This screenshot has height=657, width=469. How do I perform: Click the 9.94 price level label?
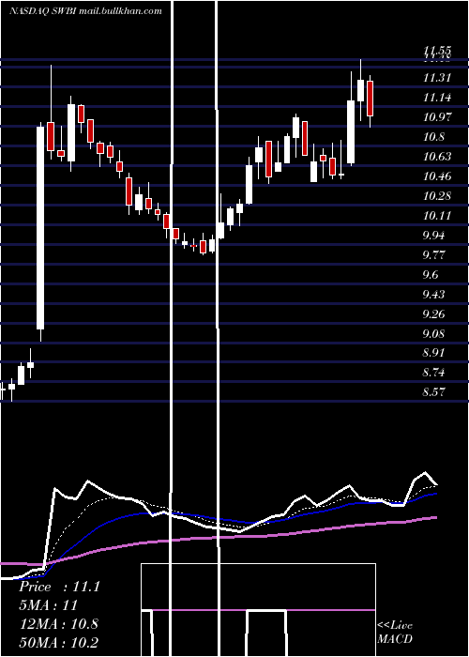433,235
